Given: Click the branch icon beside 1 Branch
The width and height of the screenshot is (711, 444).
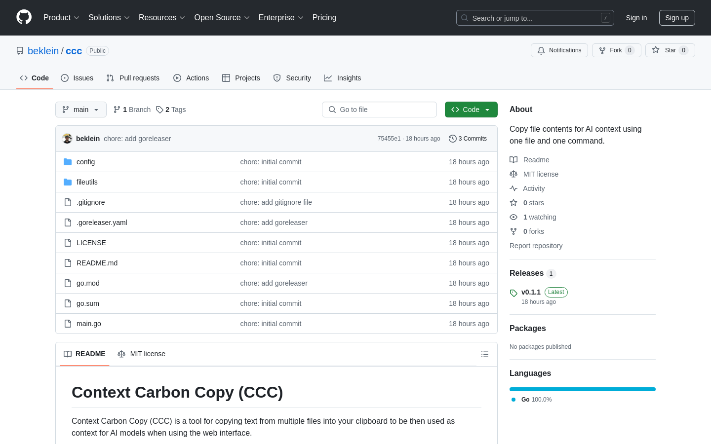Looking at the screenshot, I should point(117,110).
